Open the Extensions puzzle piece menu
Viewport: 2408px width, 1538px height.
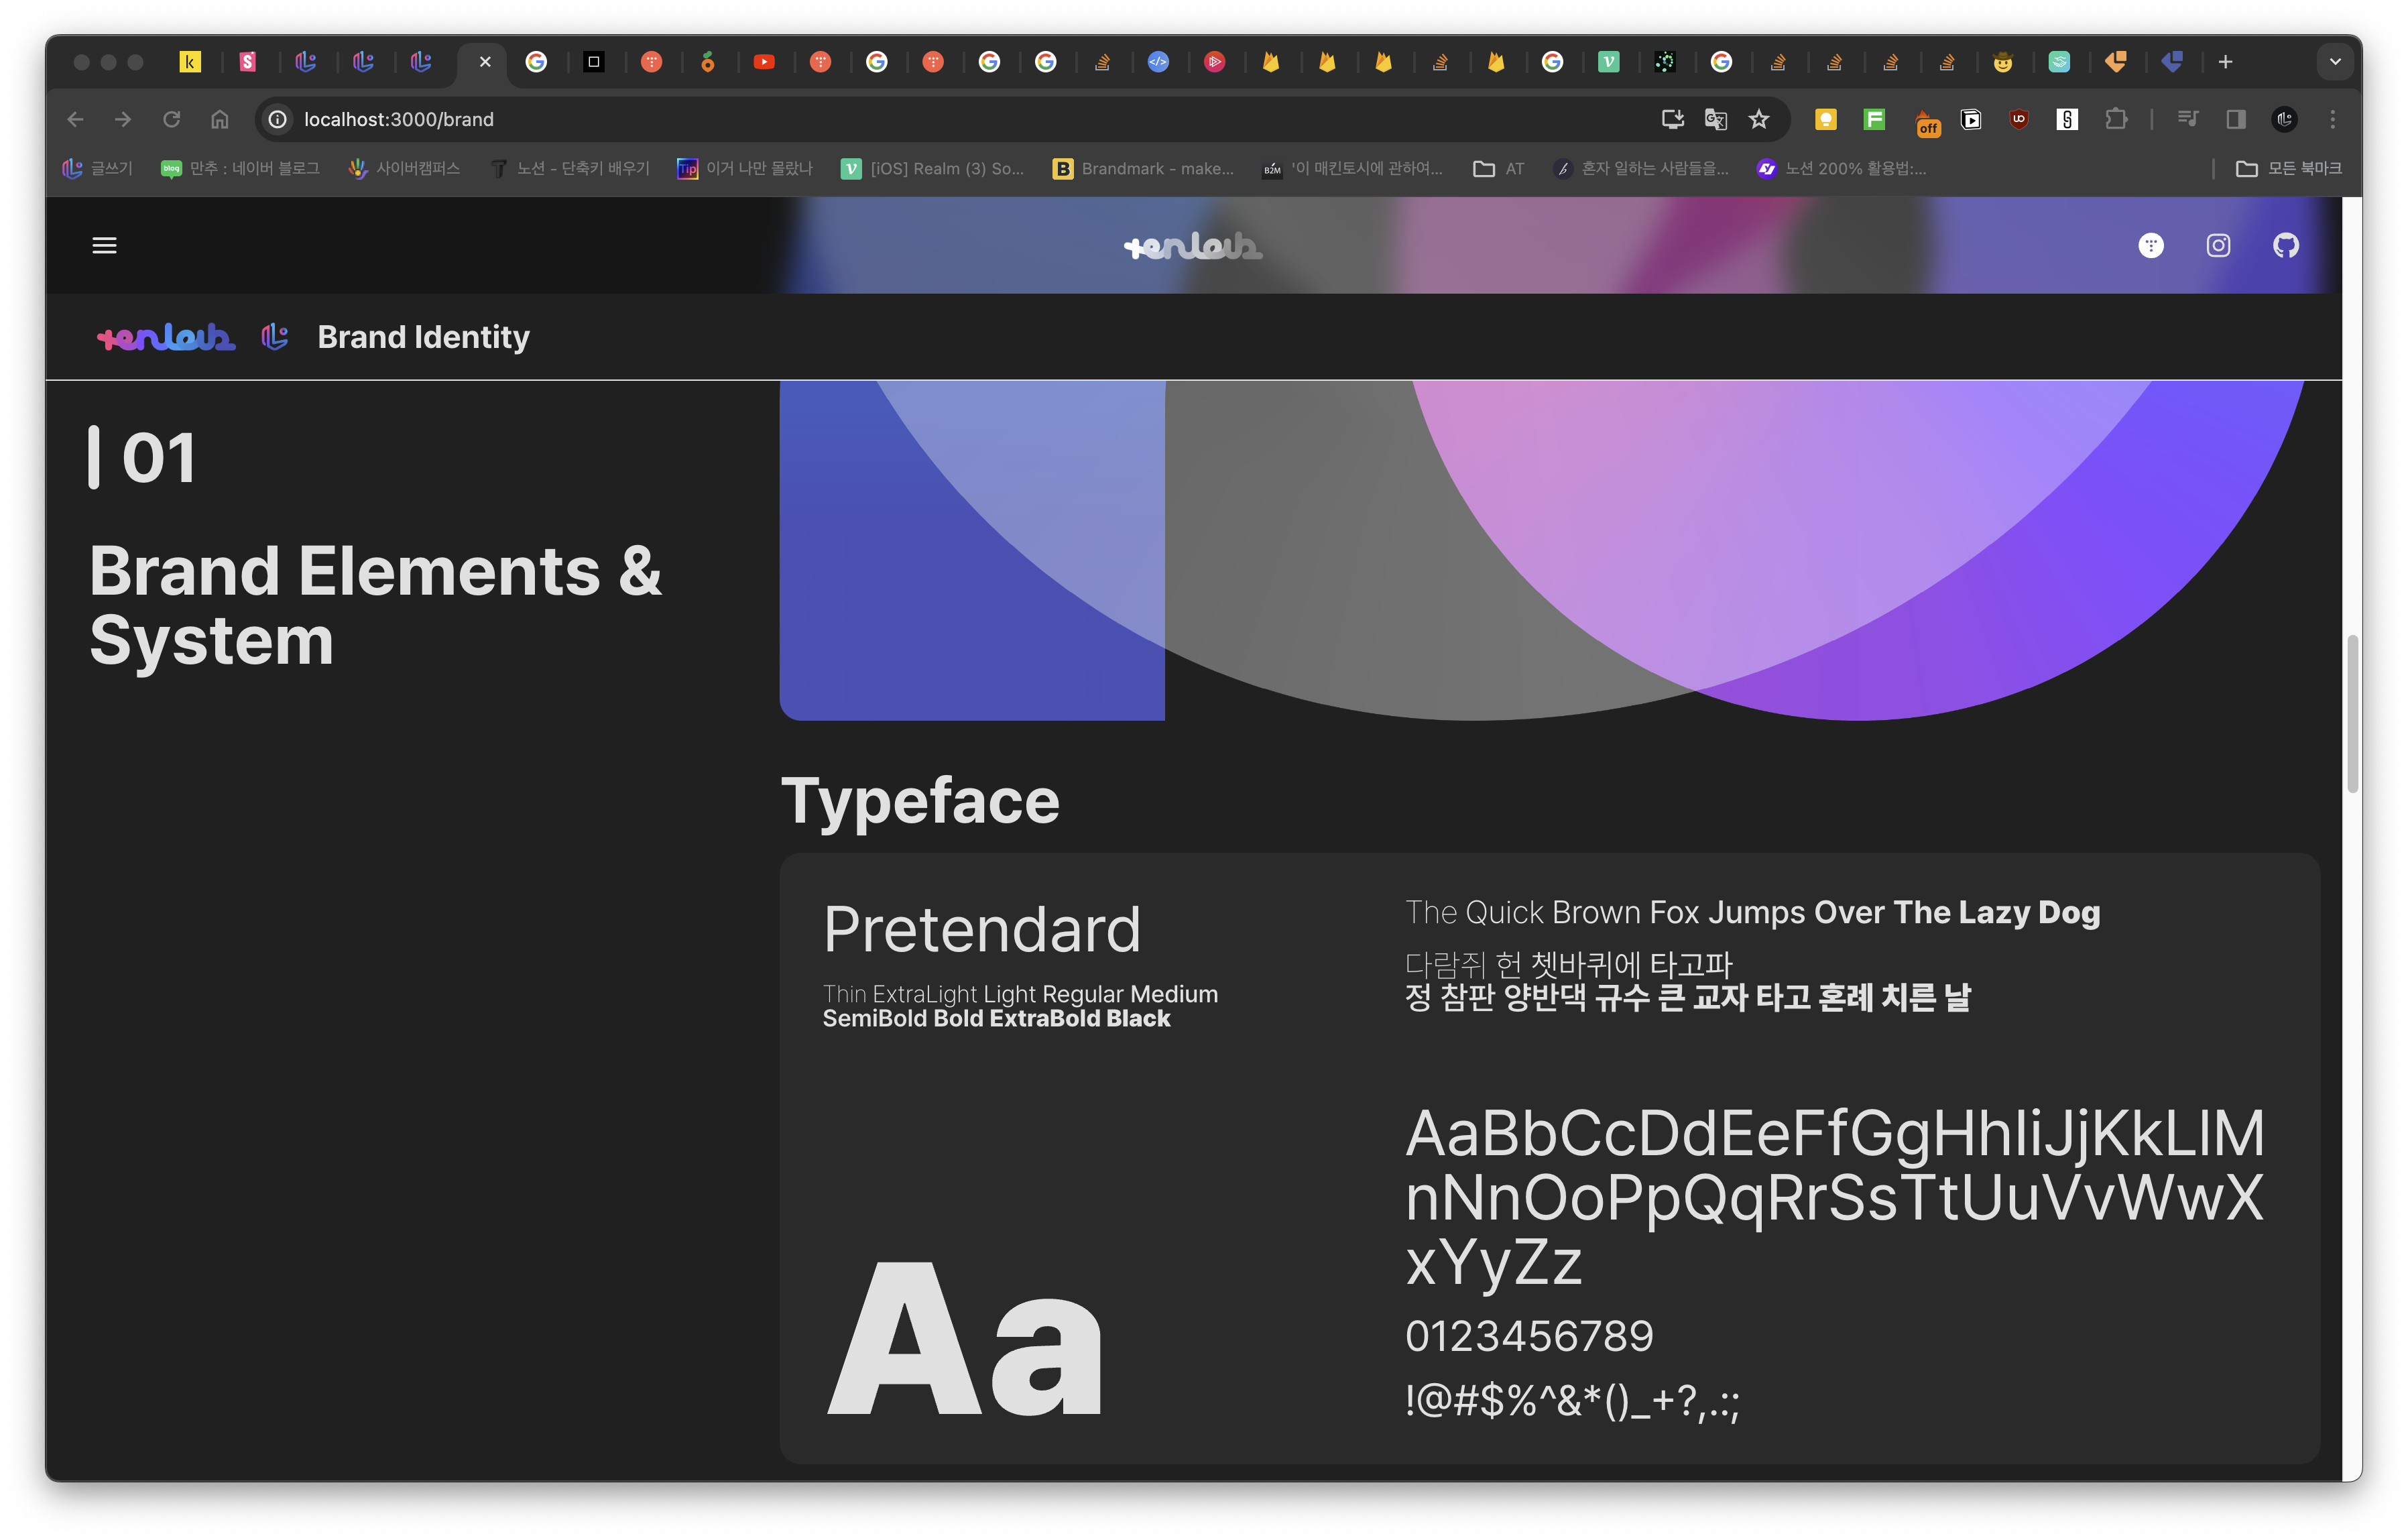click(x=2115, y=120)
